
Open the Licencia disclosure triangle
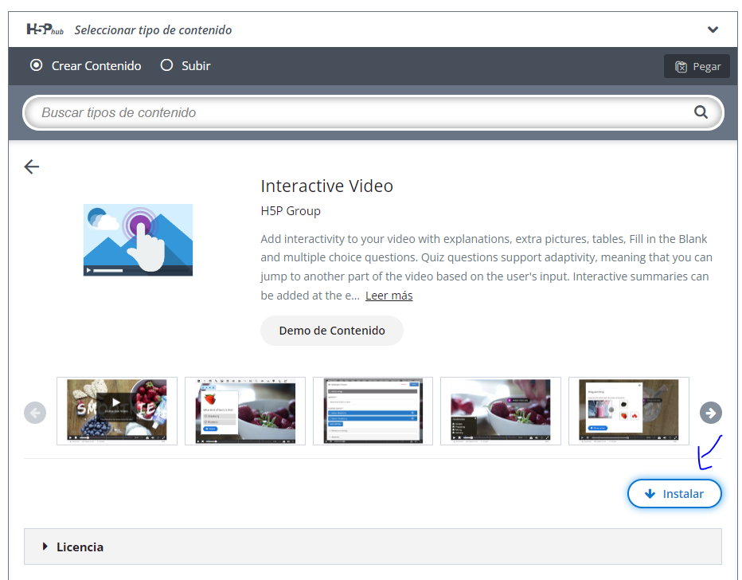[x=45, y=547]
